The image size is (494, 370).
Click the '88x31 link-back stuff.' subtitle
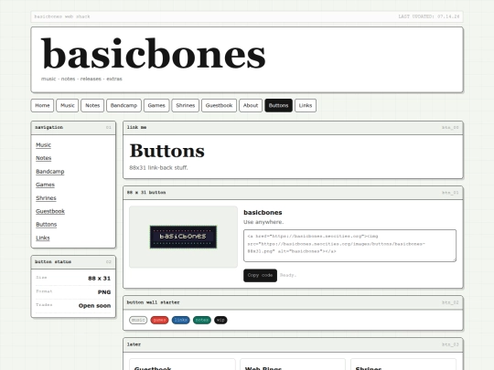tap(158, 168)
